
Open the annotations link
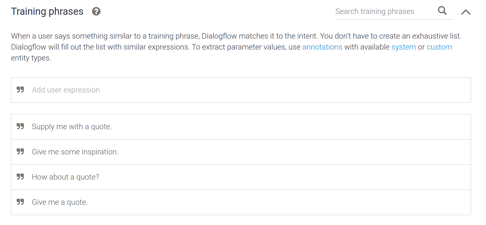click(x=322, y=47)
